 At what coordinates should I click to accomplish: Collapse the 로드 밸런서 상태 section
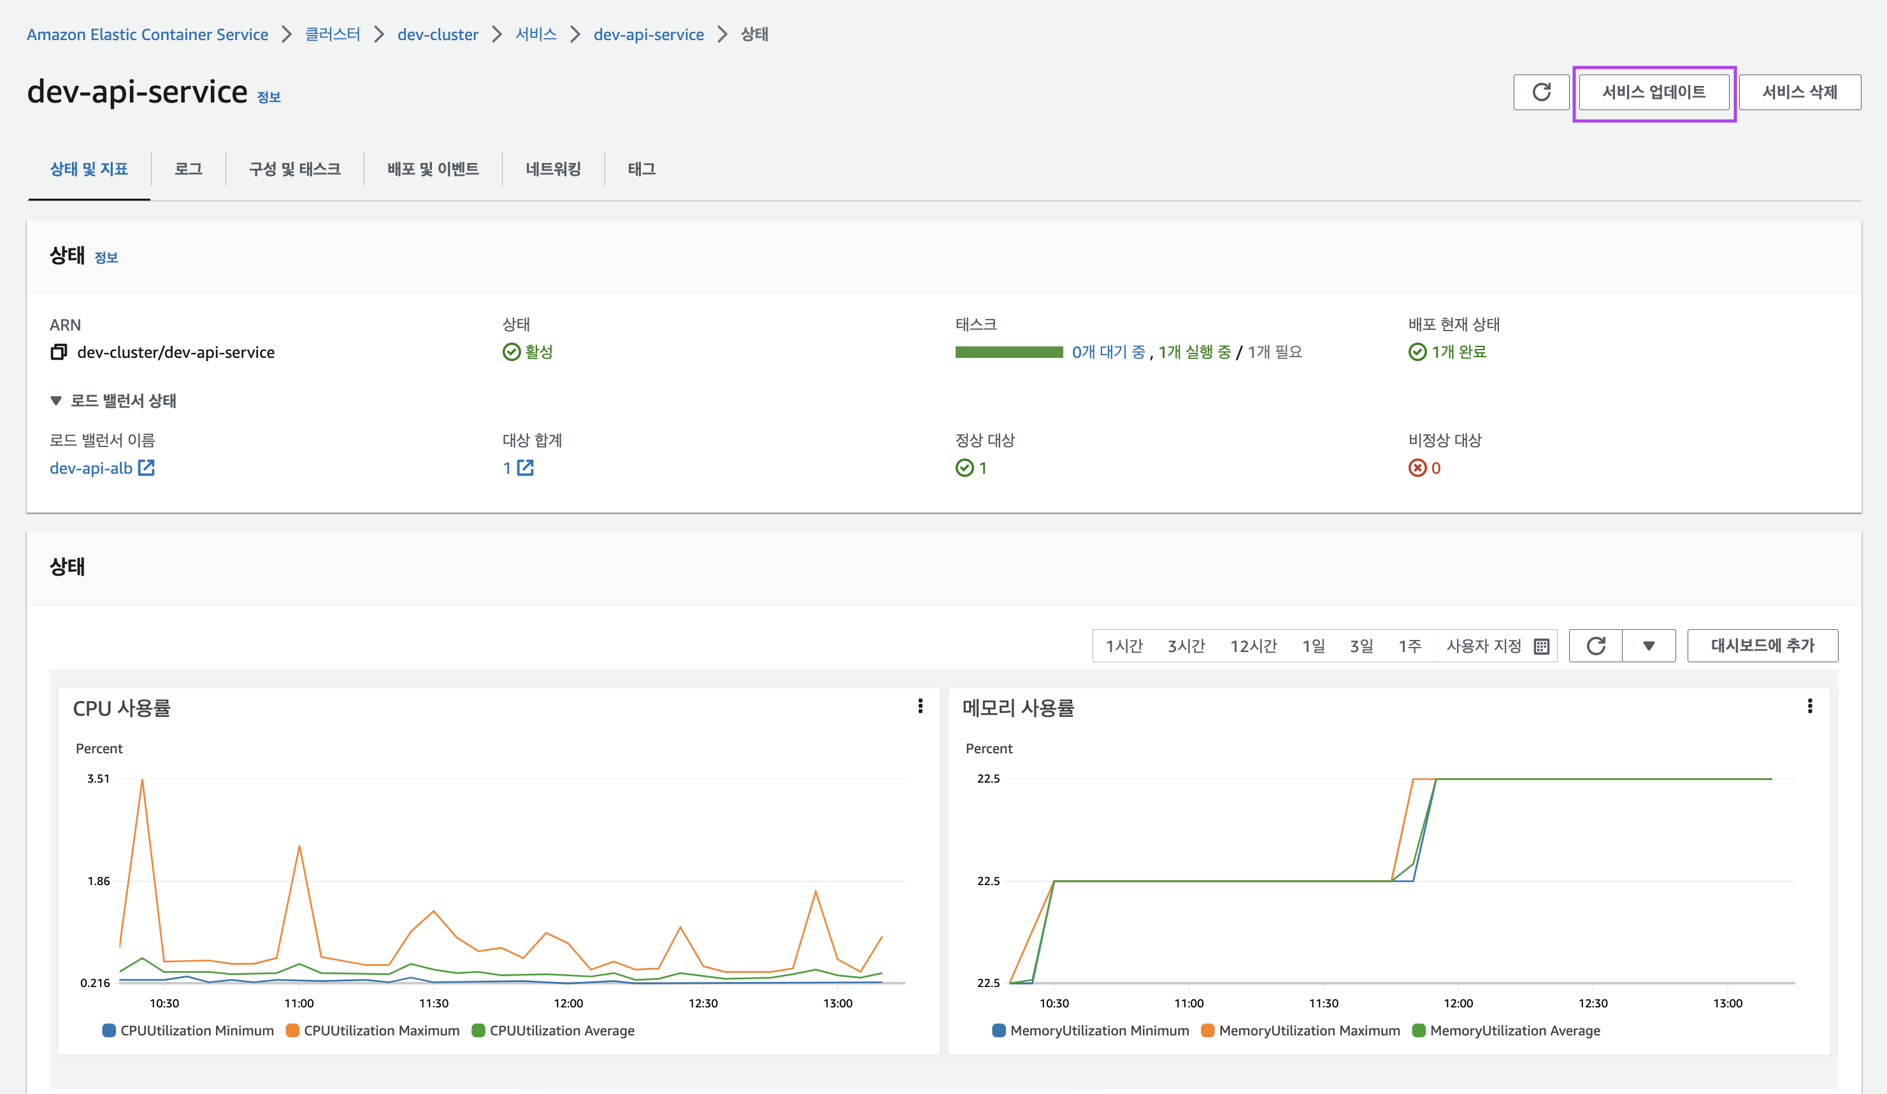tap(113, 401)
